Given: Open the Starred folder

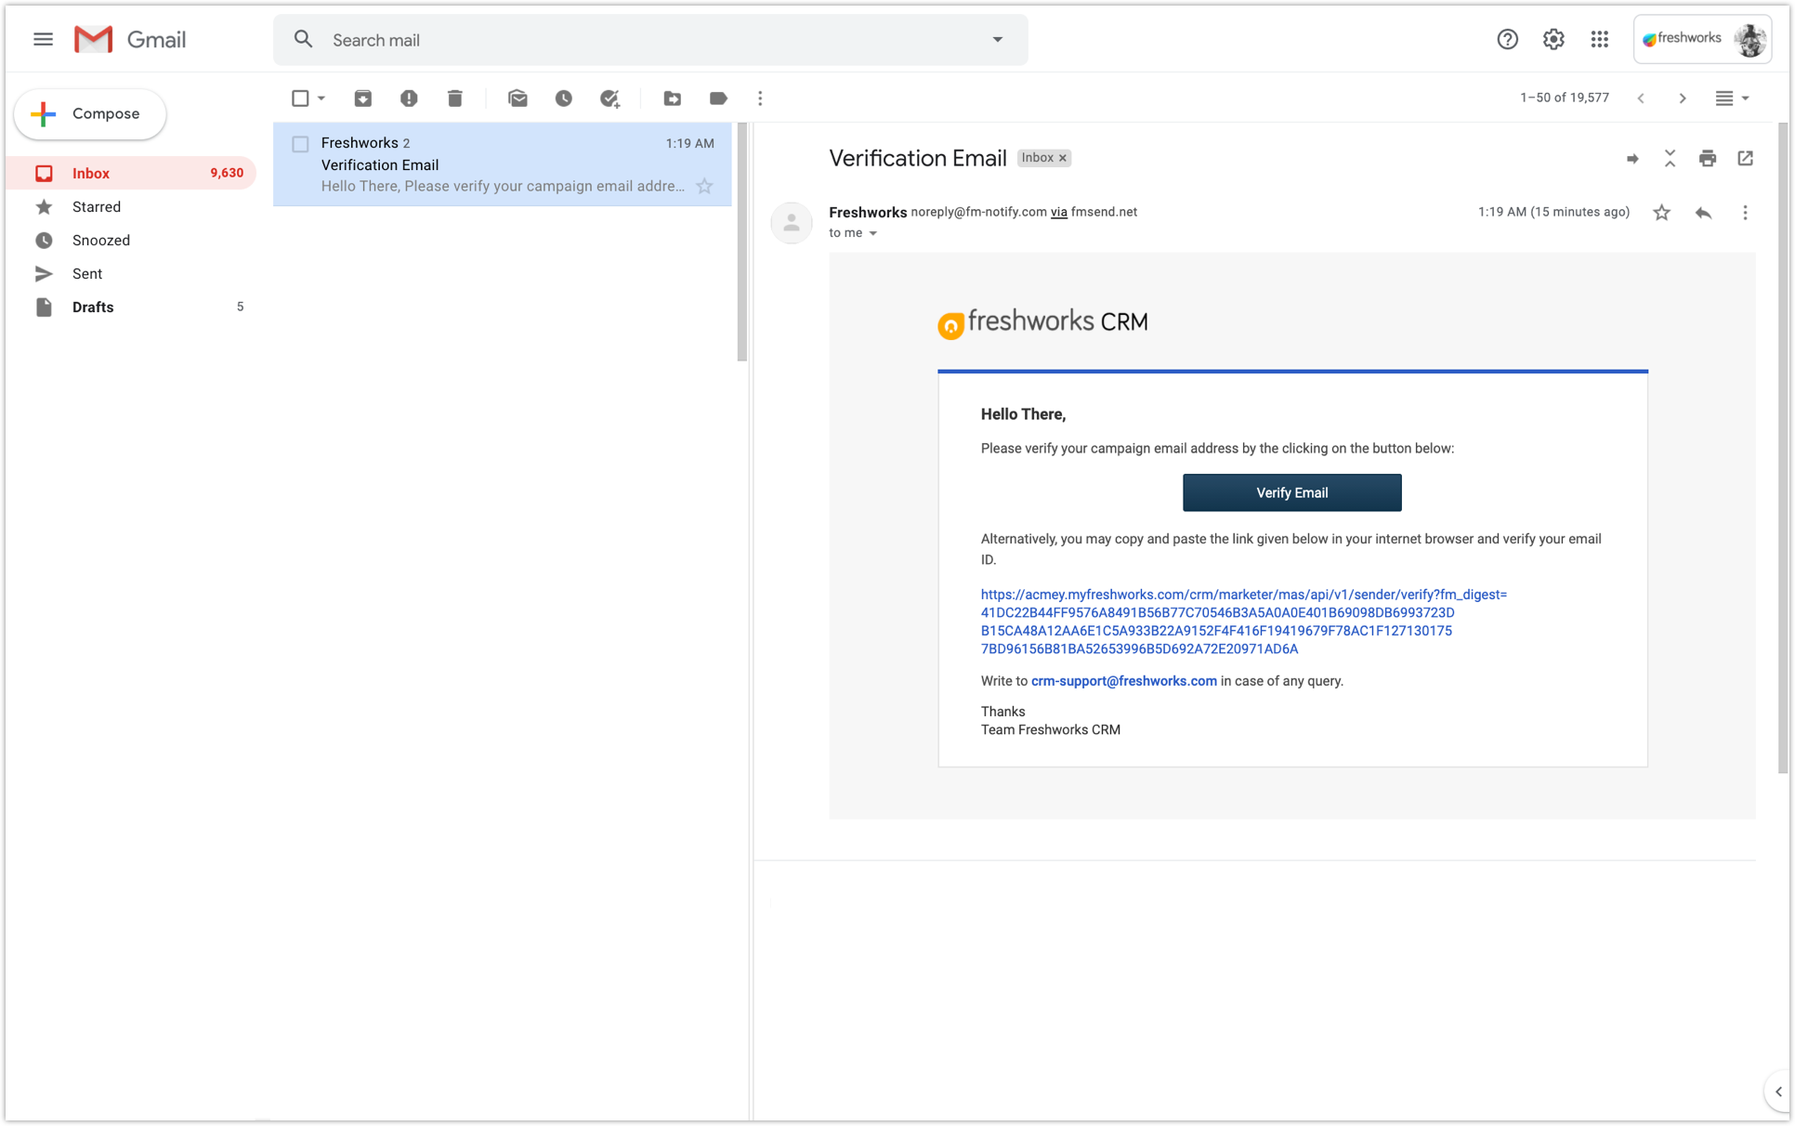Looking at the screenshot, I should 97,207.
